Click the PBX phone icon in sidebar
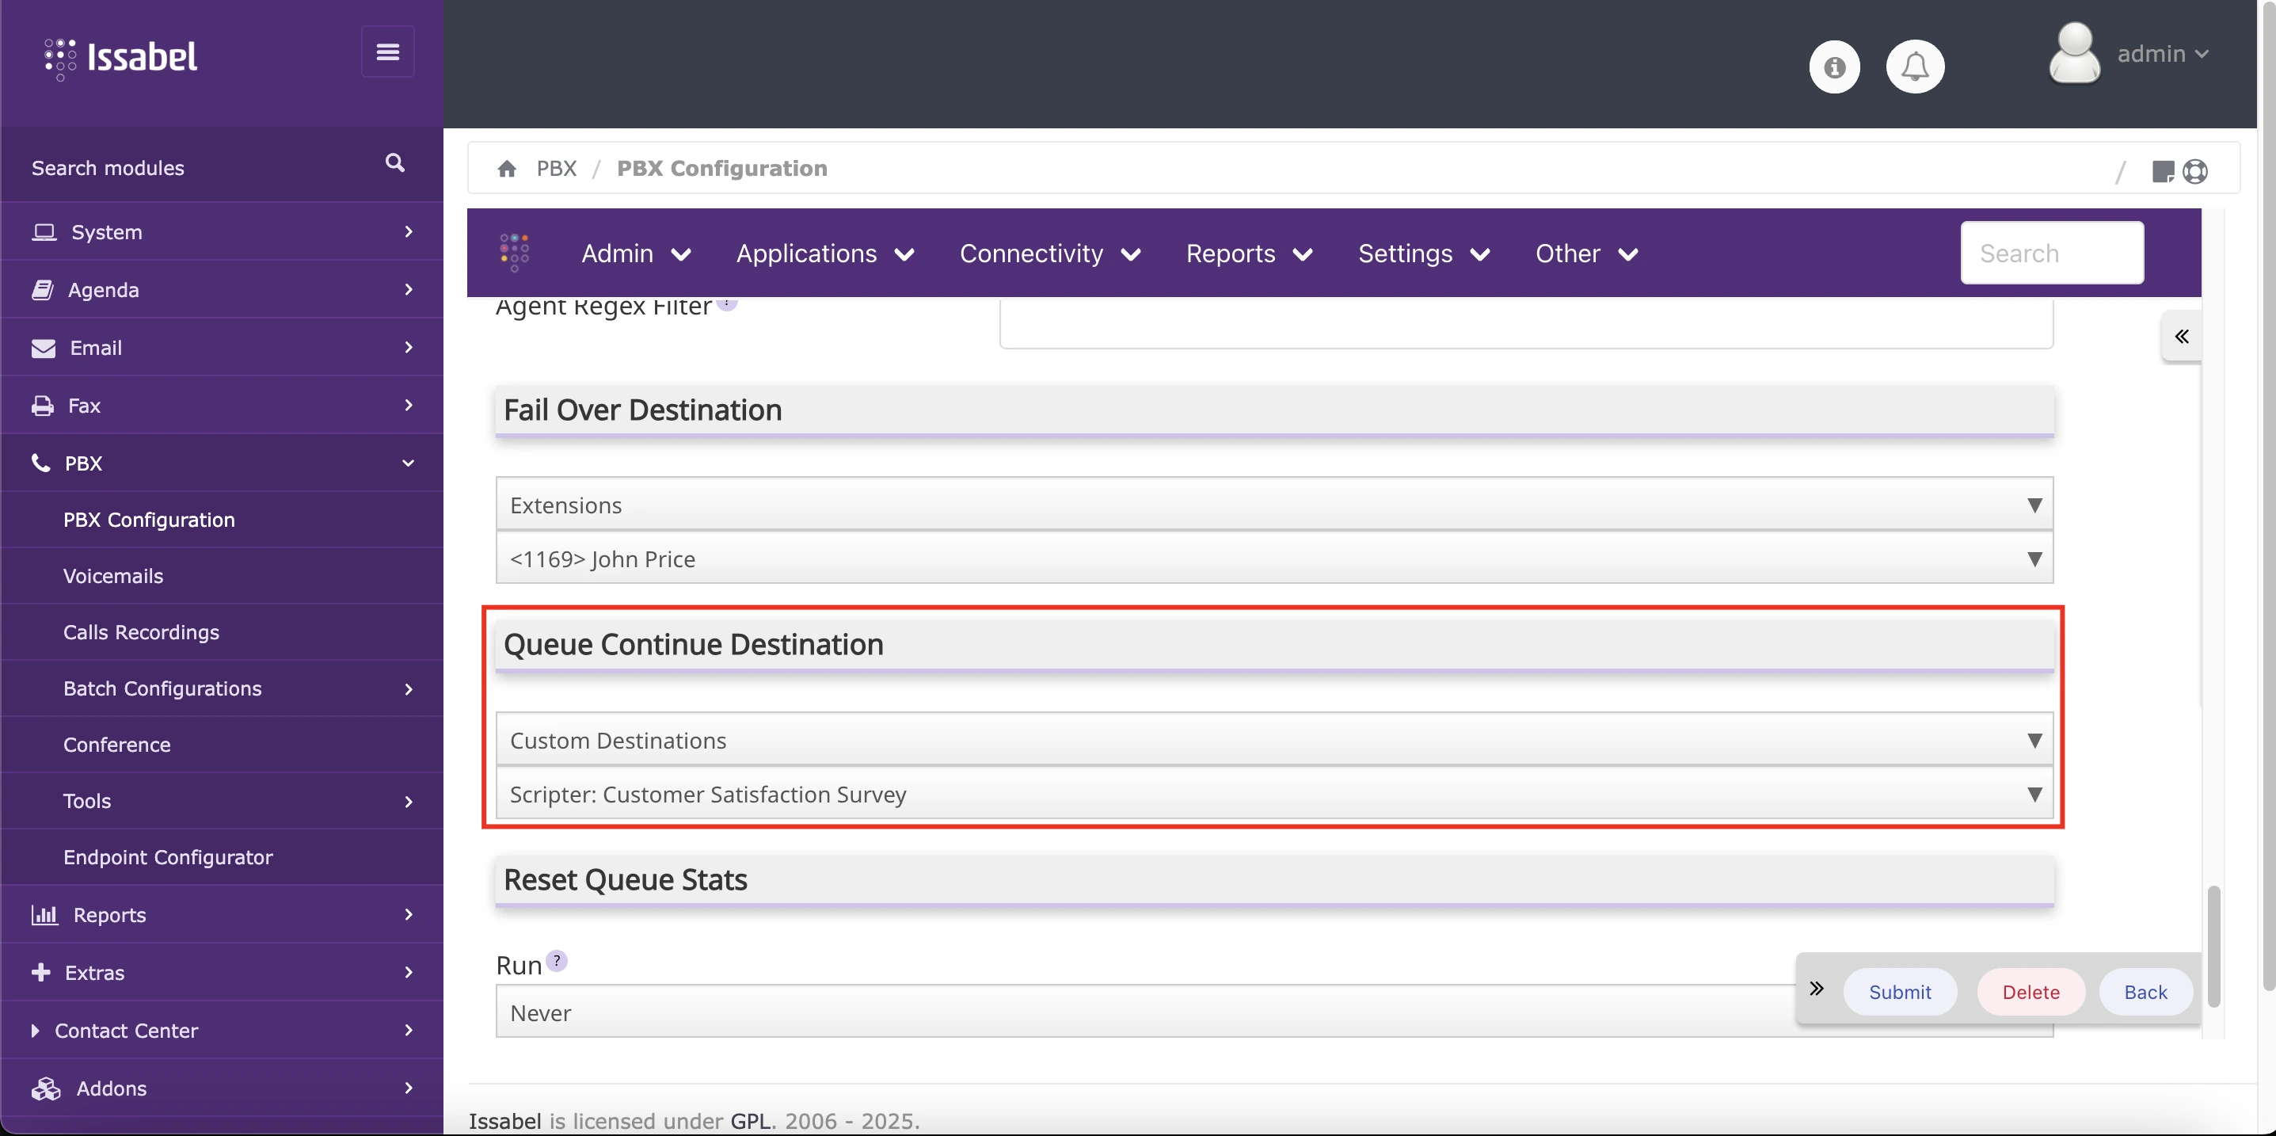 (41, 463)
